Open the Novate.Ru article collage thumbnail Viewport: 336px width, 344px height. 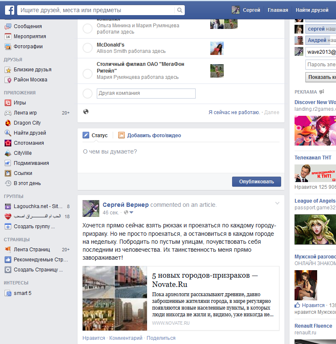(115, 298)
